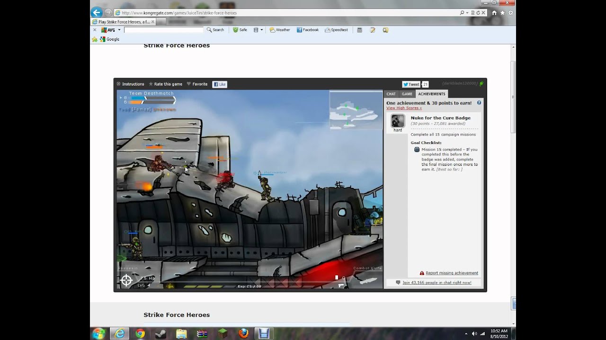Click the volume speaker tray icon
The width and height of the screenshot is (606, 340).
pos(474,333)
